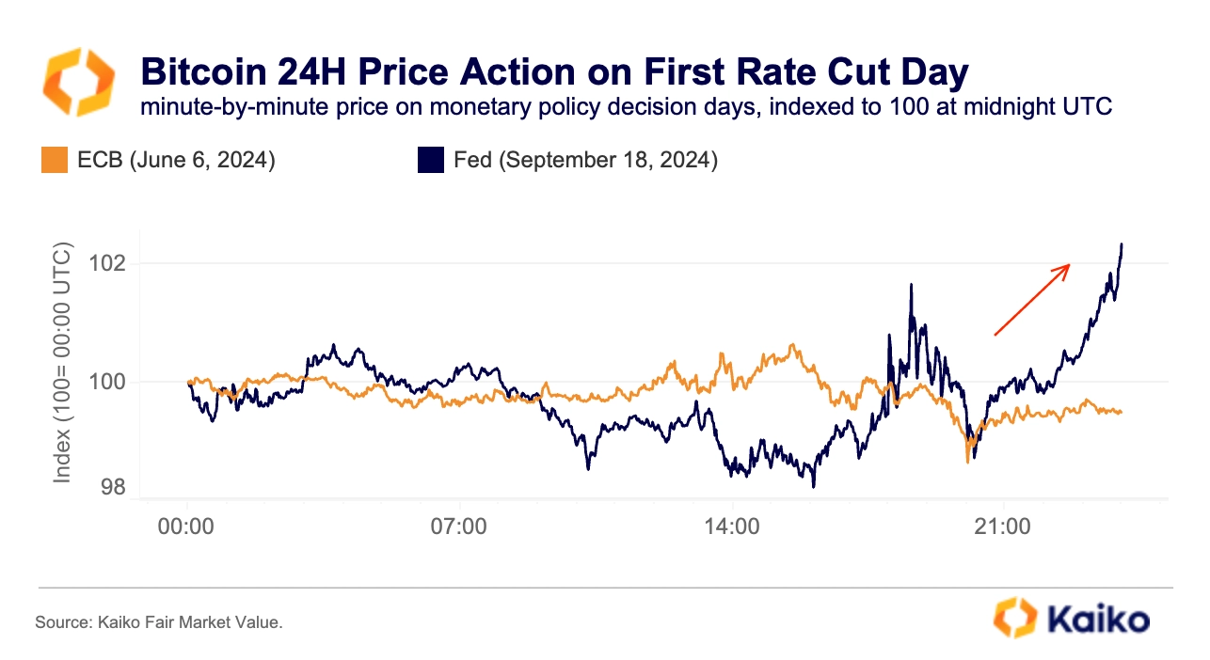1210x660 pixels.
Task: Click the subtitle about minute-by-minute price
Action: [x=626, y=106]
